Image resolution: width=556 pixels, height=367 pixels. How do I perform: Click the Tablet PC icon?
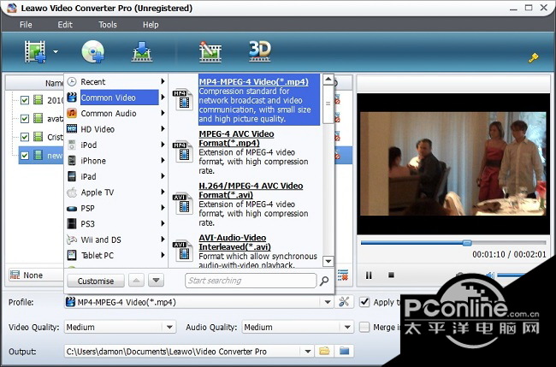point(72,255)
